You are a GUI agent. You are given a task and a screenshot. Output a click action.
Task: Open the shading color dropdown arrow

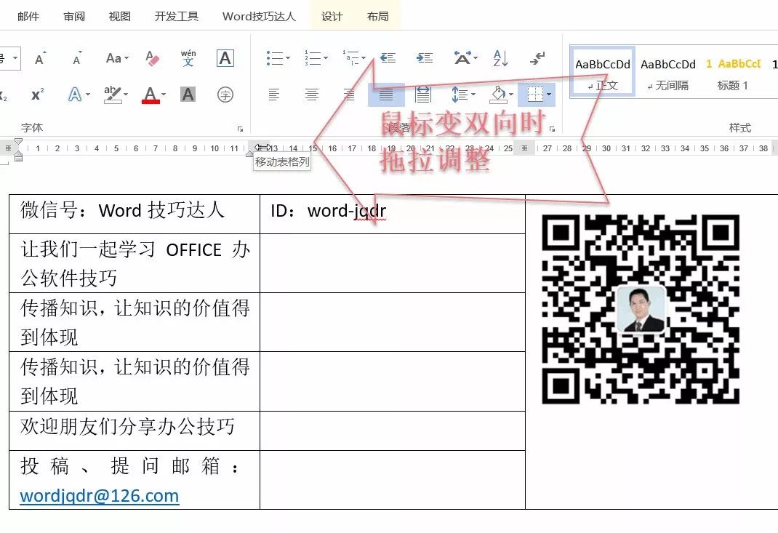(x=511, y=95)
